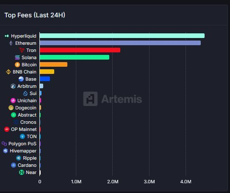Click the TON label text
The image size is (230, 193).
click(x=32, y=136)
